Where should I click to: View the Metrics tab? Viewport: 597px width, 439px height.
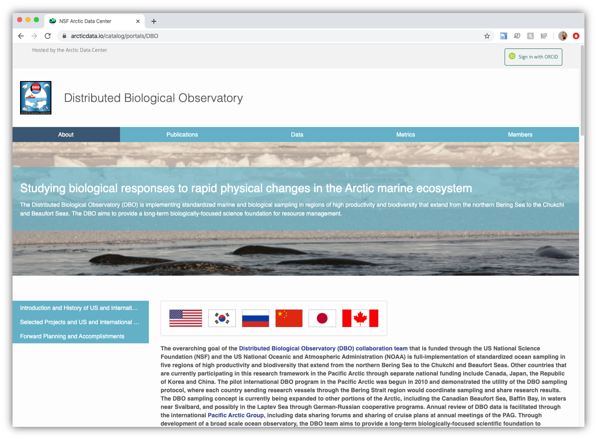tap(406, 135)
